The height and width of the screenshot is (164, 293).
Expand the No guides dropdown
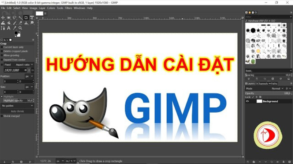17,105
